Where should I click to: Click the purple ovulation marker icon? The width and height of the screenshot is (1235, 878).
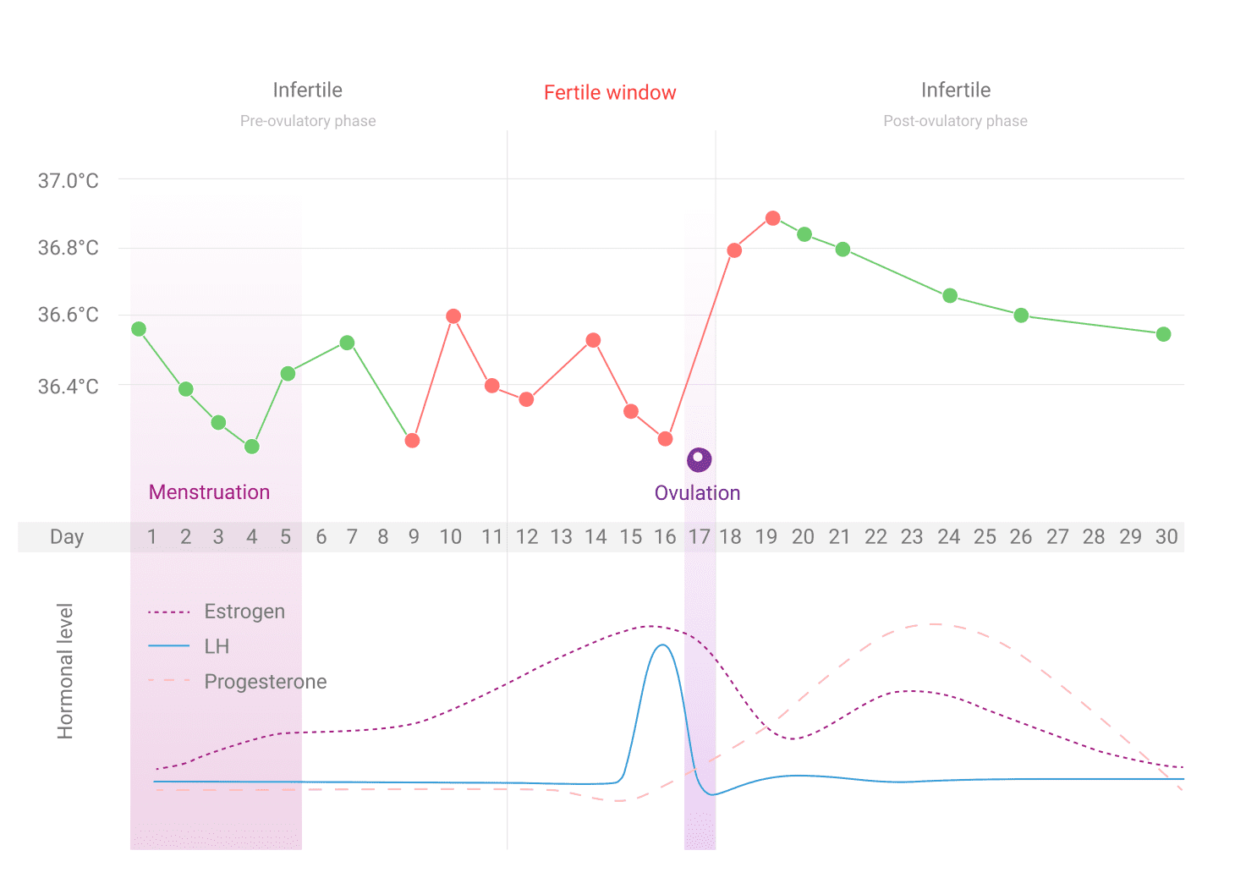tap(699, 459)
